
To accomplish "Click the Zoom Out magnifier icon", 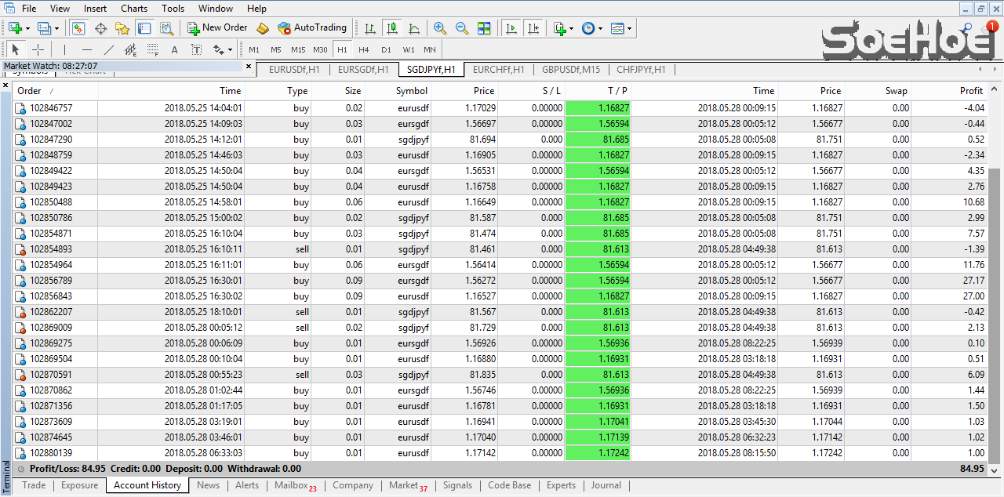I will 462,28.
